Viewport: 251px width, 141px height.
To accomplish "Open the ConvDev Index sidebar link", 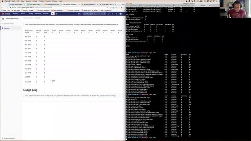I will [9, 23].
